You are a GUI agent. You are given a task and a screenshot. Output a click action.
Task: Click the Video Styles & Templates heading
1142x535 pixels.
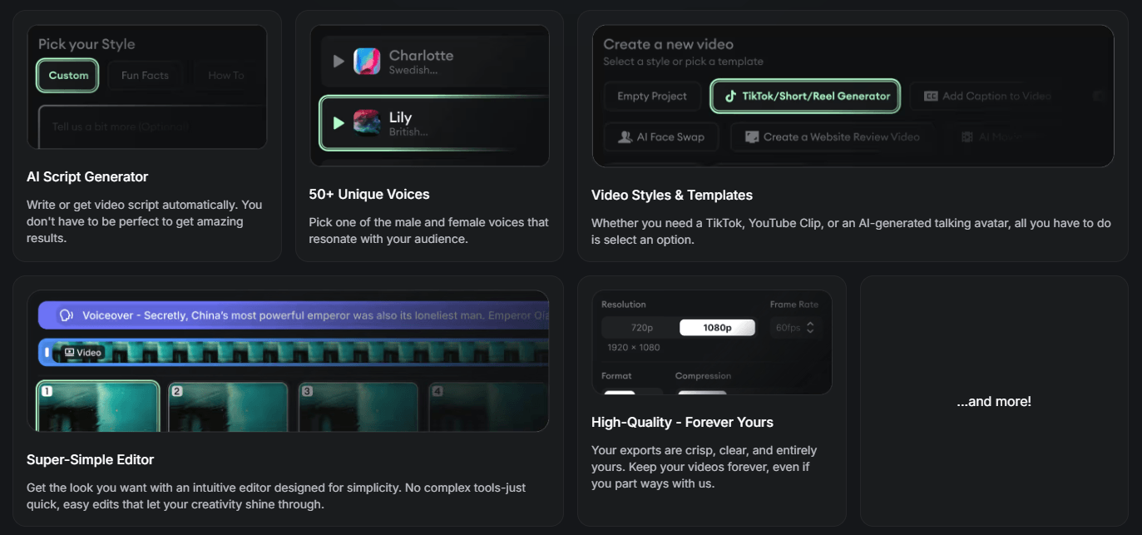pos(672,195)
